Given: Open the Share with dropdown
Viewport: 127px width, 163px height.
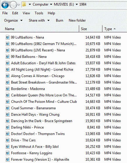Looking at the screenshot, I should point(39,20).
